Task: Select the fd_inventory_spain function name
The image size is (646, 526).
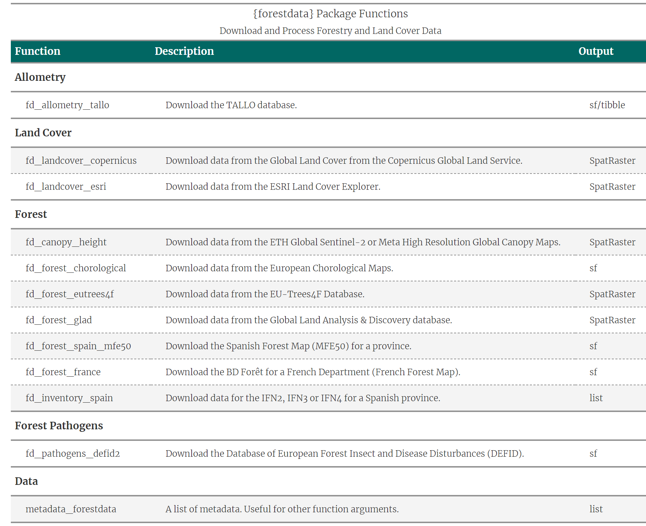Action: [x=69, y=398]
